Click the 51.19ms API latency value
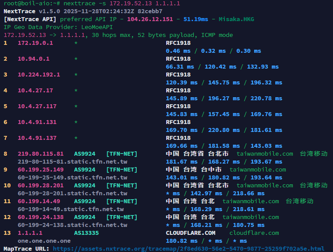 click(x=195, y=19)
